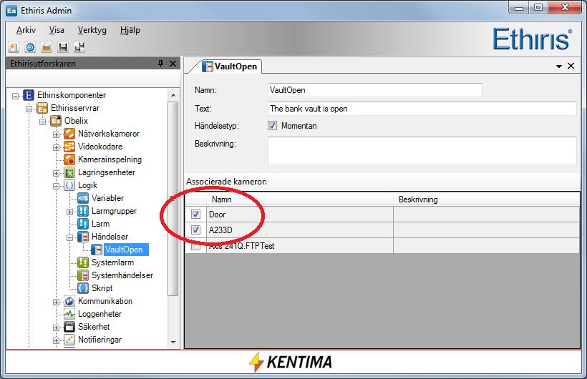The image size is (587, 379).
Task: Open the Arkiv menu
Action: coord(26,30)
